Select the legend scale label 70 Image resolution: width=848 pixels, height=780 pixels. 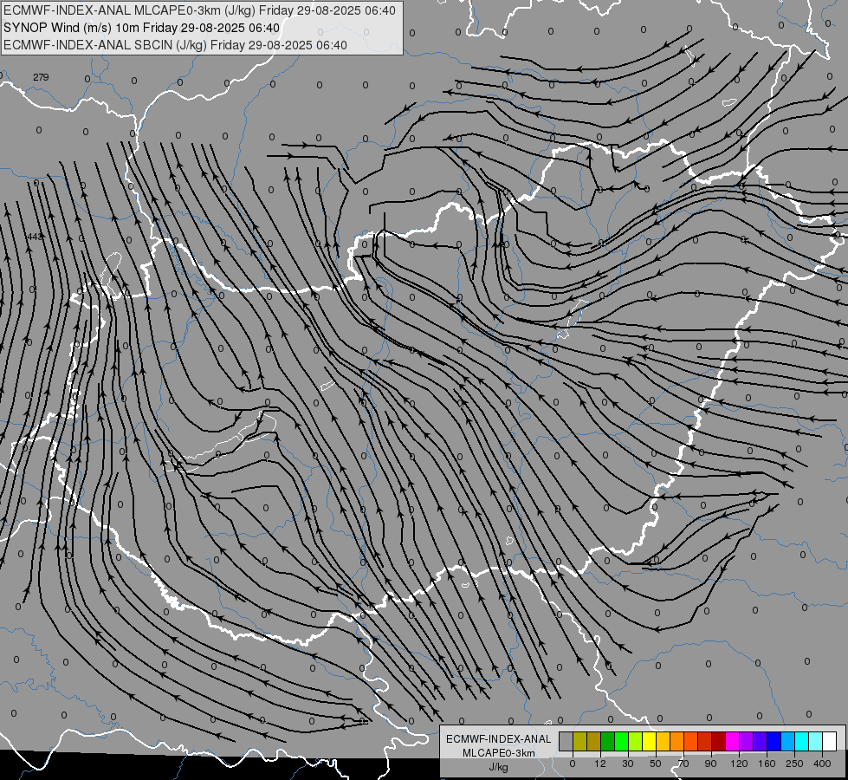[x=683, y=764]
